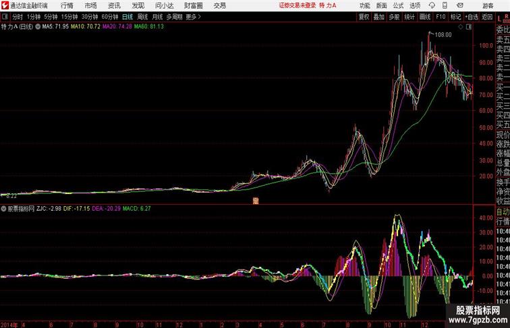The width and height of the screenshot is (510, 328).
Task: Select the 周线 weekly period
Action: point(142,17)
